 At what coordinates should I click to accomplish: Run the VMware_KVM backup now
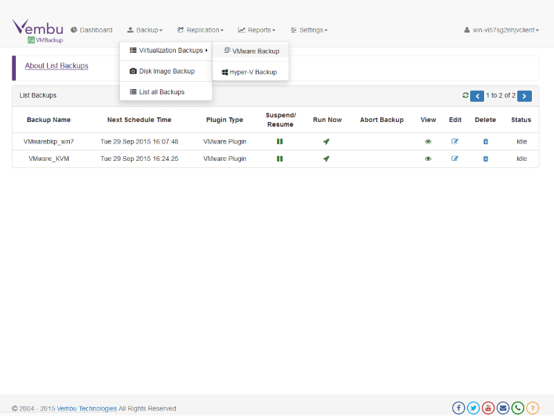click(x=326, y=159)
